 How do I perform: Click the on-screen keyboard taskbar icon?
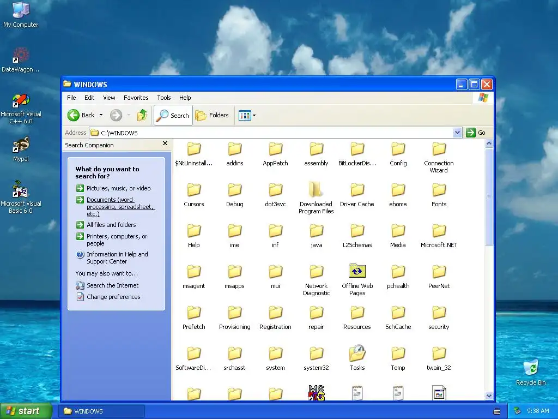pos(497,411)
